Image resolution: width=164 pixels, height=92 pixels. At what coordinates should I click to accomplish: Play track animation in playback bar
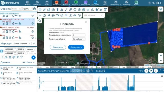[151, 71]
